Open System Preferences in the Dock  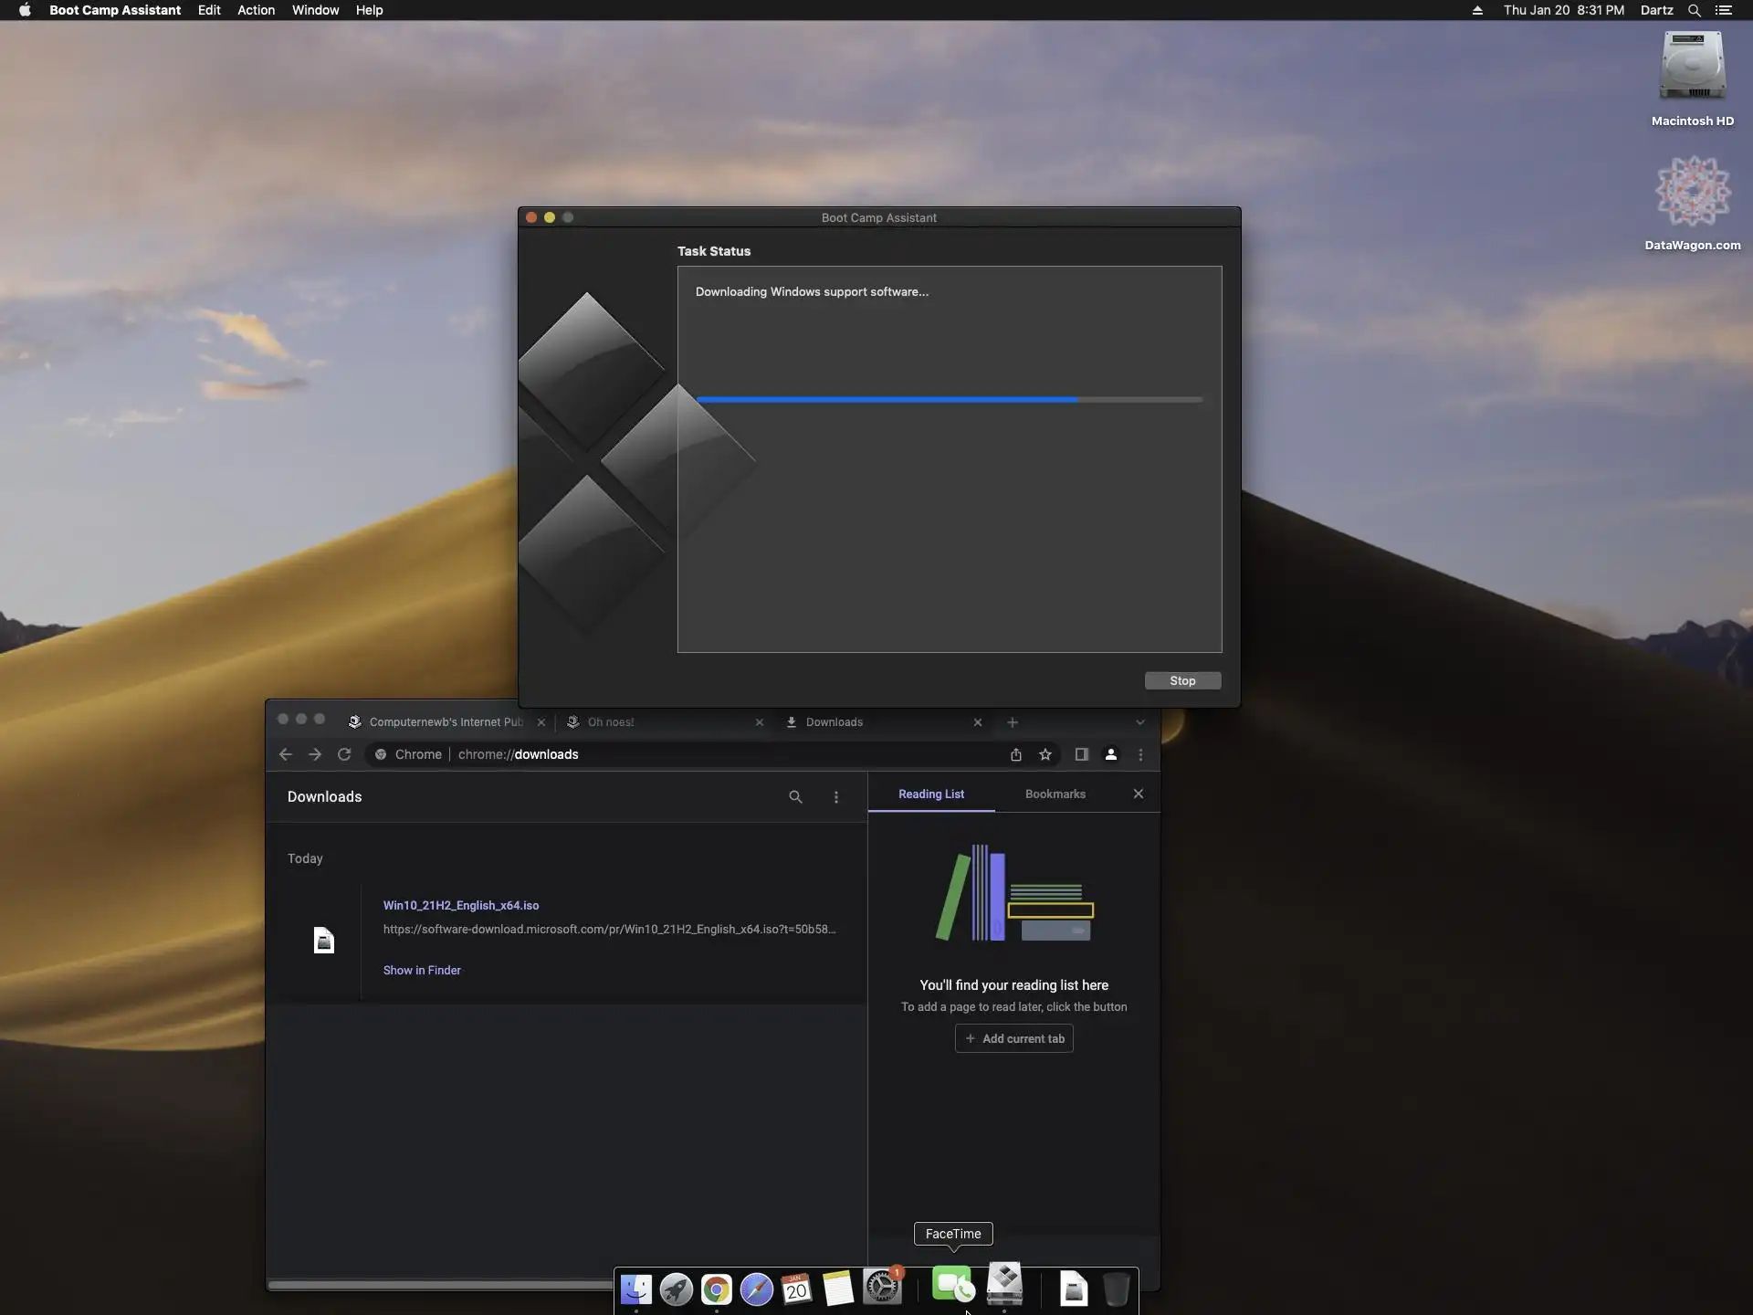pyautogui.click(x=882, y=1288)
